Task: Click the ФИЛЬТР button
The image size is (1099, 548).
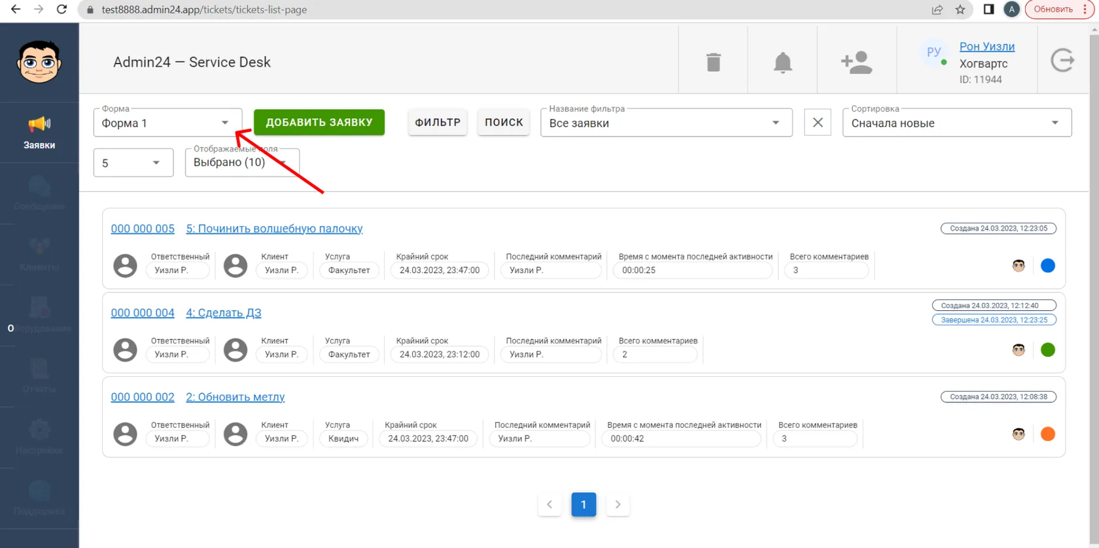Action: point(438,122)
